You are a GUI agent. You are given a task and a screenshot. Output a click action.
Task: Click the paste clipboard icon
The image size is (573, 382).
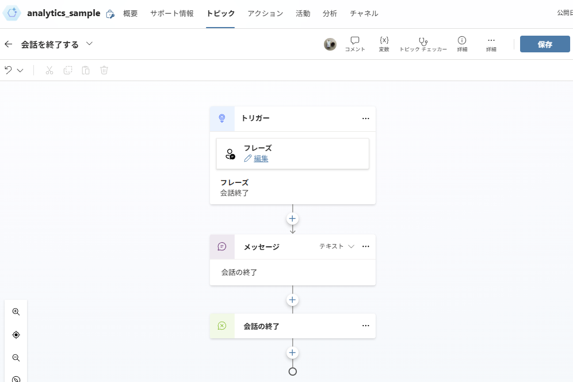[x=86, y=70]
